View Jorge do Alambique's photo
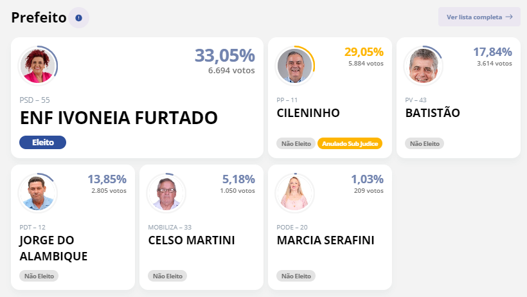 tap(38, 193)
